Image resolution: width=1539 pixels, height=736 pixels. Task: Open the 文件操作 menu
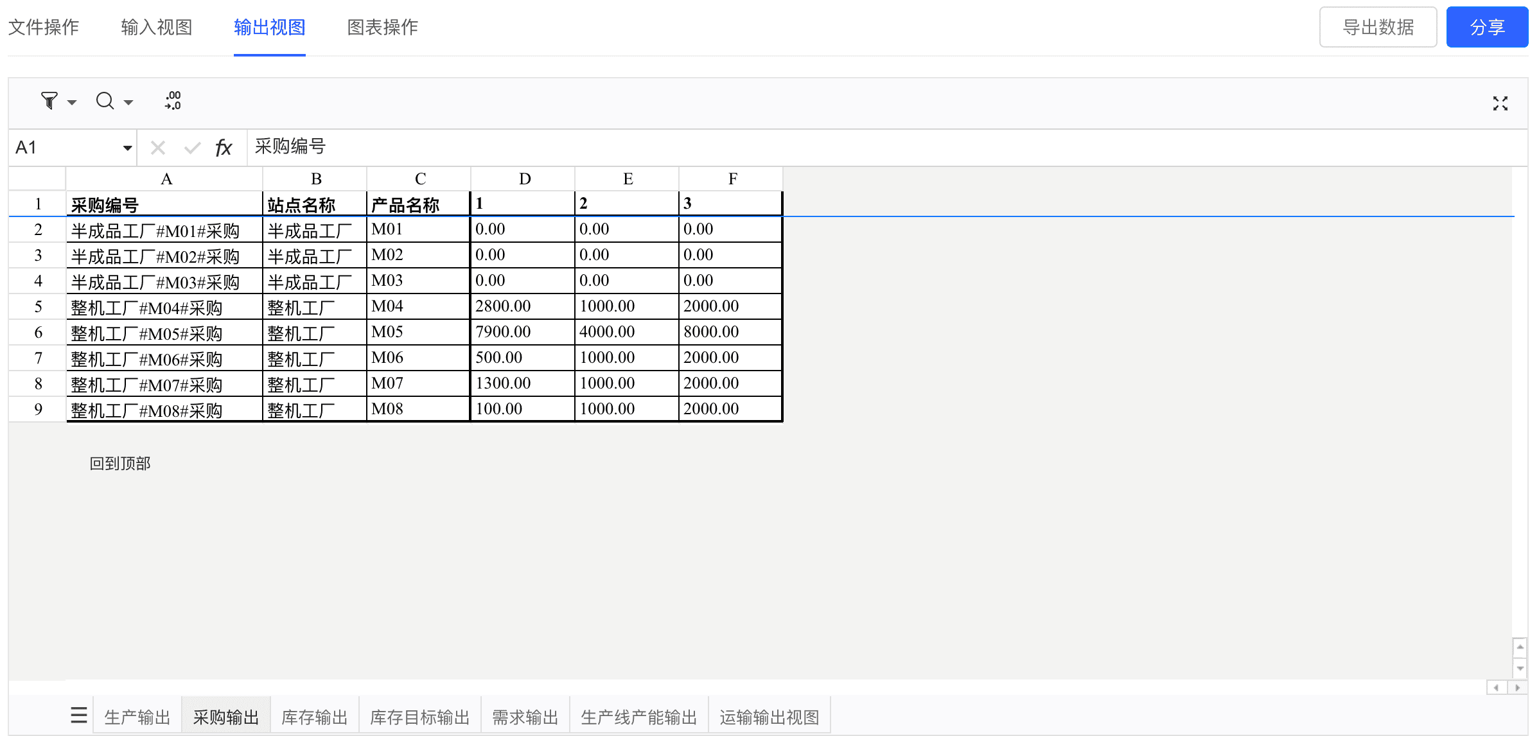44,27
